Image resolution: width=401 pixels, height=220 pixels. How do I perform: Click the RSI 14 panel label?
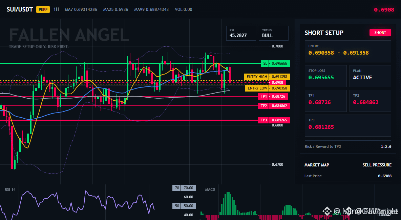pyautogui.click(x=10, y=189)
